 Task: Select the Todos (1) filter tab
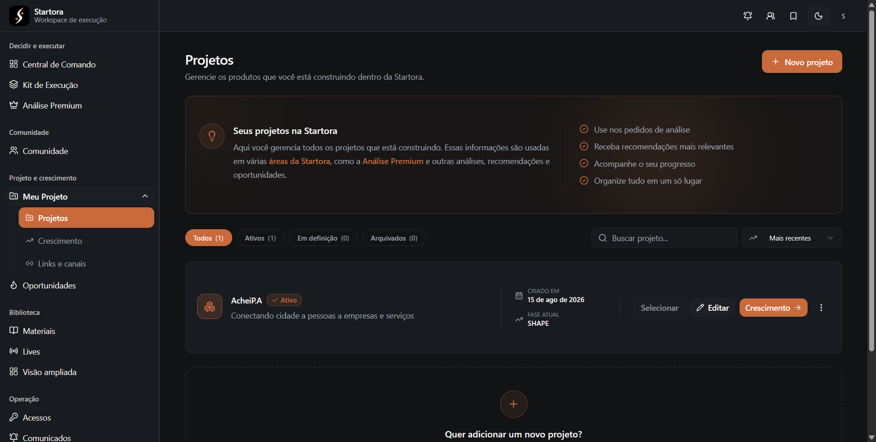(x=209, y=238)
